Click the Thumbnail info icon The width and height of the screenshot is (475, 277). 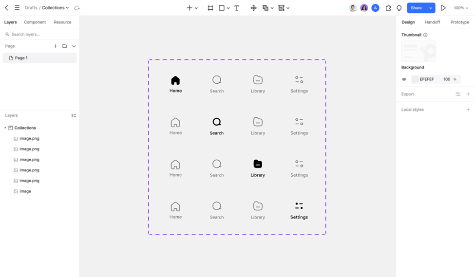coord(425,35)
